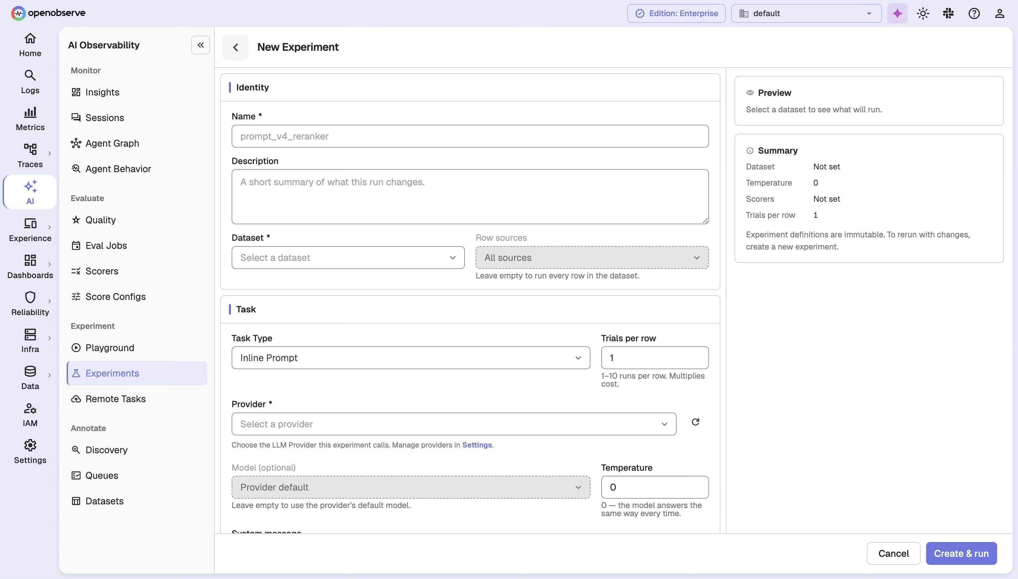Open IAM settings
Screen dimensions: 1018x579
point(30,415)
